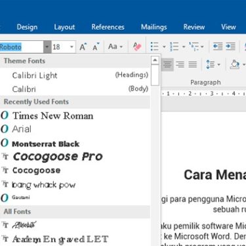
Task: Click the horizontal ruler at mark 2
Action: pyautogui.click(x=190, y=94)
